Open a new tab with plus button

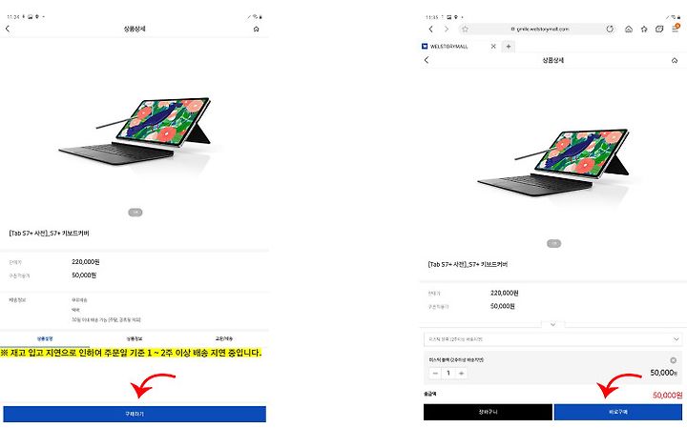509,46
